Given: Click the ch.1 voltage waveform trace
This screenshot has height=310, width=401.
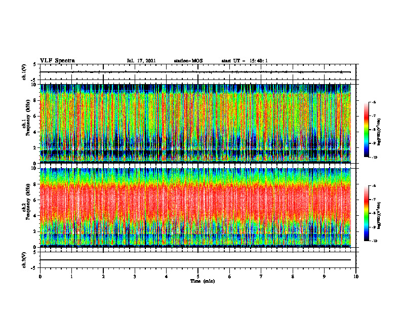Looking at the screenshot, I should [x=195, y=72].
